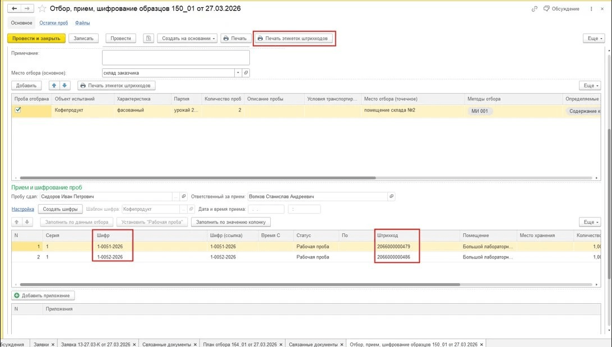The width and height of the screenshot is (612, 347).
Task: Open the Основное tab
Action: [x=21, y=23]
